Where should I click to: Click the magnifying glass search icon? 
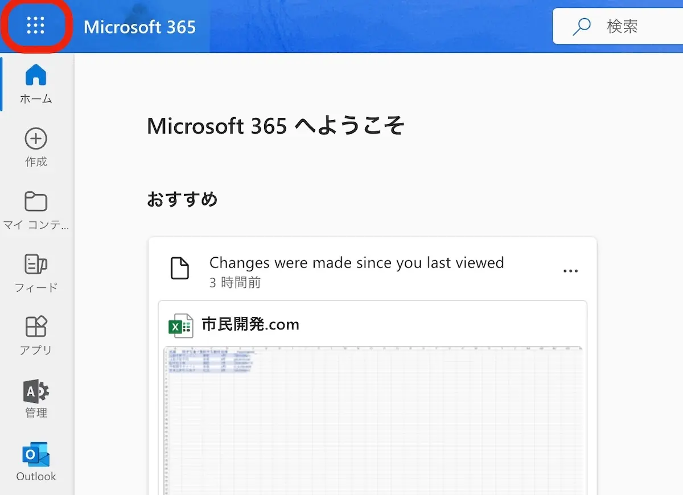tap(581, 27)
